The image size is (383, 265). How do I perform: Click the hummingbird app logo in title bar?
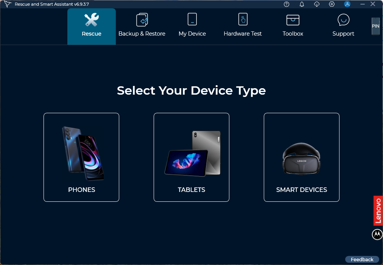pyautogui.click(x=8, y=4)
